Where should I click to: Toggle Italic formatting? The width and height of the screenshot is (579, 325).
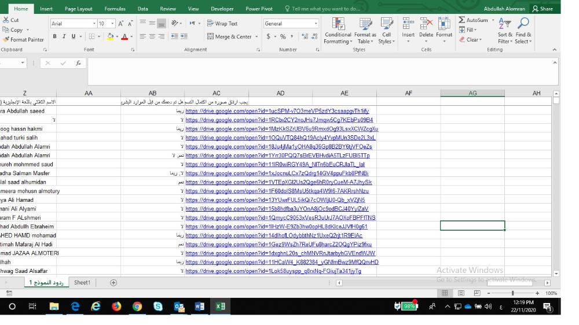[x=64, y=36]
